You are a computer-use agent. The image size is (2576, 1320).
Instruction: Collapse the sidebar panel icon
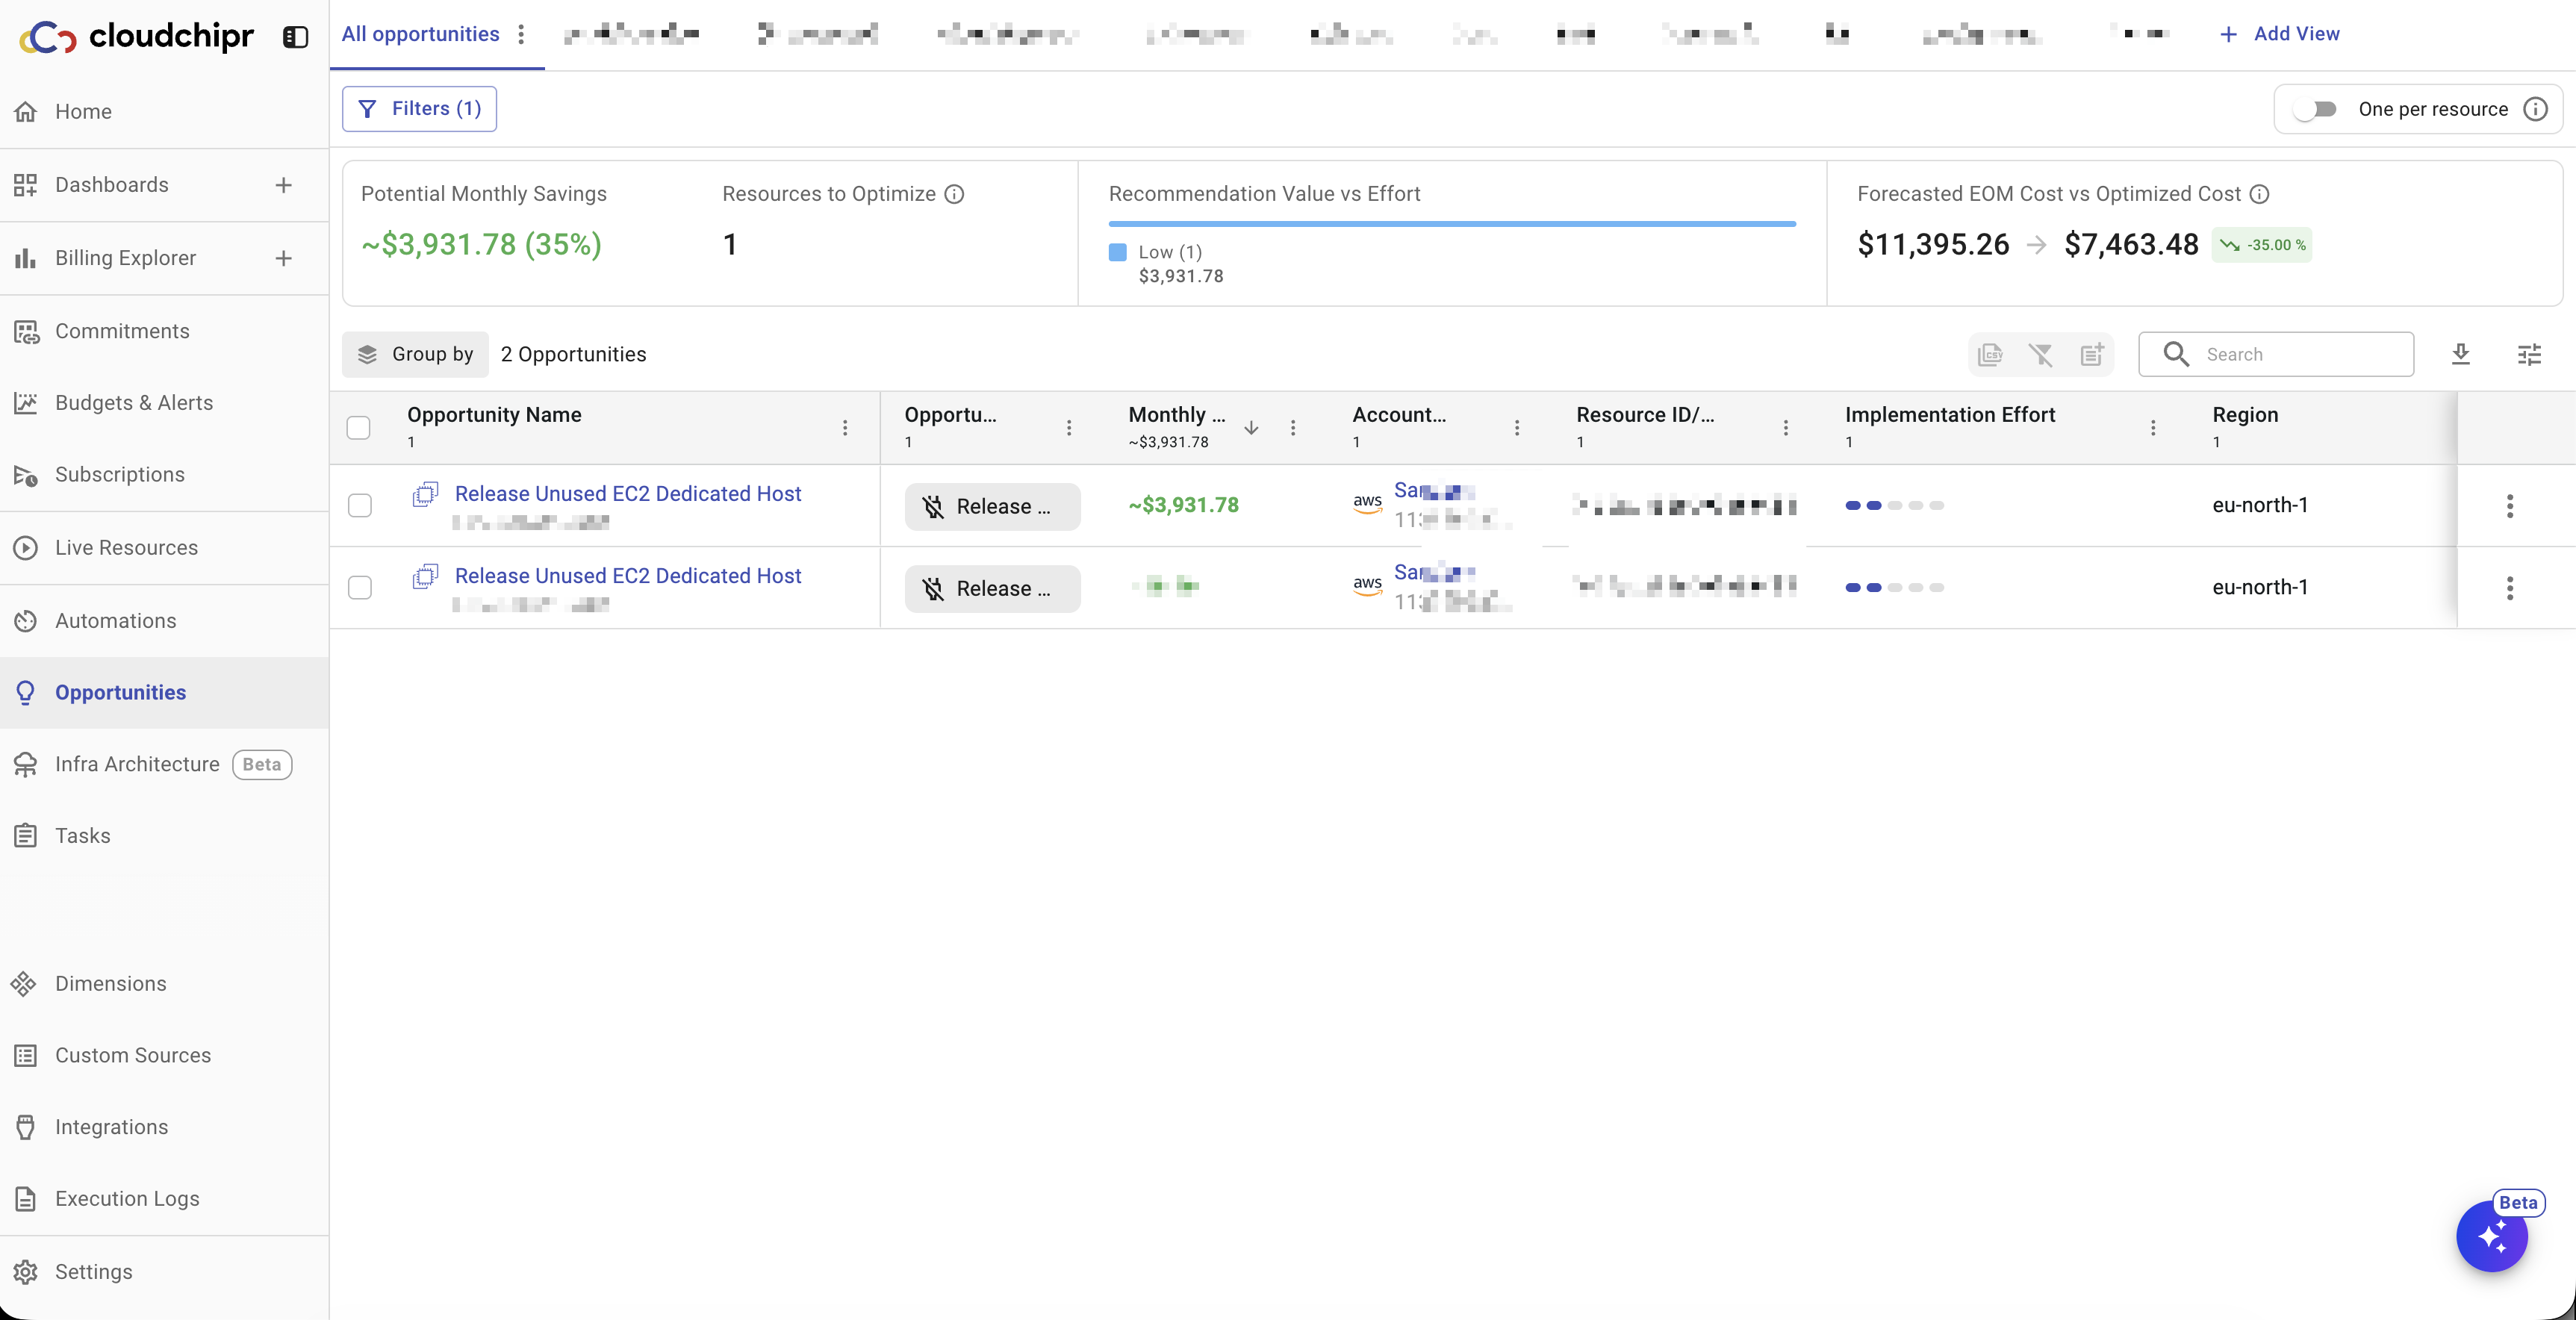(x=295, y=37)
